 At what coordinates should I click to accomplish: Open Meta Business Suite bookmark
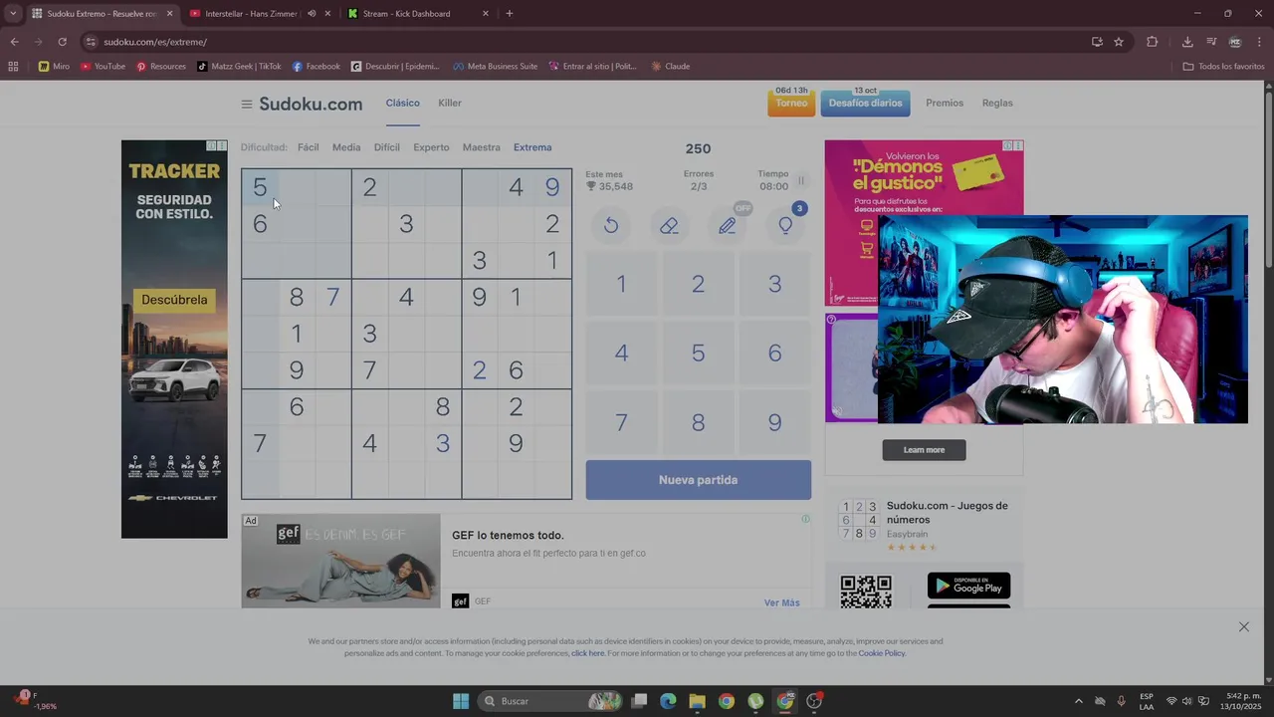coord(496,67)
